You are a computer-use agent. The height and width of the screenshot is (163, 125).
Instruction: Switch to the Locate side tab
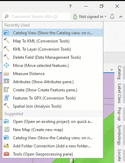120,155
